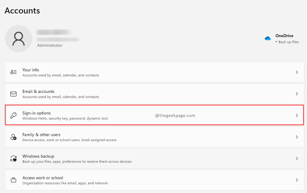Viewport: 307px width, 193px height.
Task: Click the Windows backup sync icon
Action: pyautogui.click(x=13, y=158)
